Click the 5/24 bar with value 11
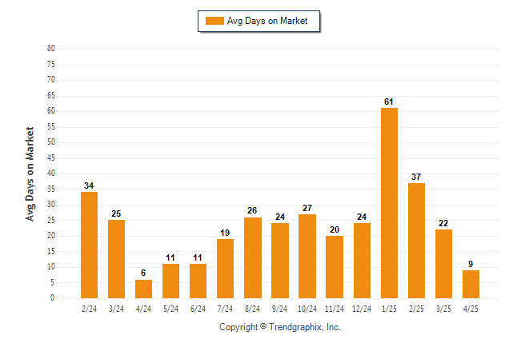 (170, 281)
